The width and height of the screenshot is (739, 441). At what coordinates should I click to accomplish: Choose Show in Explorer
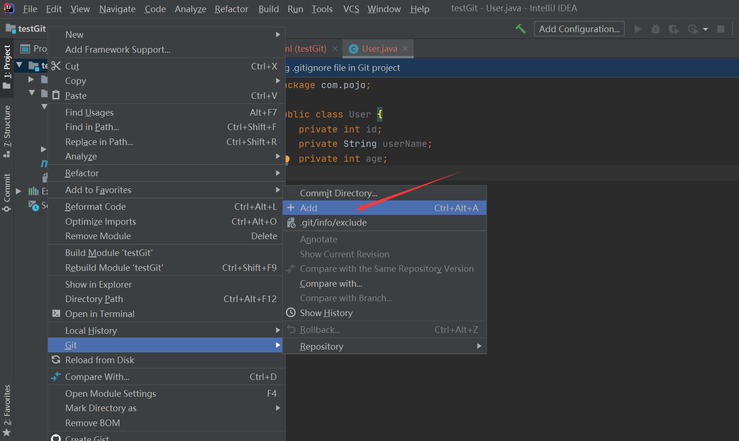(166, 284)
